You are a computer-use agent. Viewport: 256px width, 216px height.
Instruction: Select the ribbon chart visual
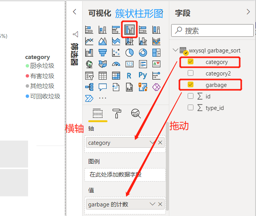coord(156,41)
